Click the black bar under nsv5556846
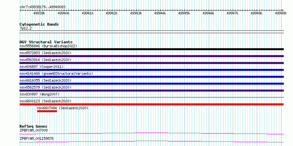 coord(151,49)
